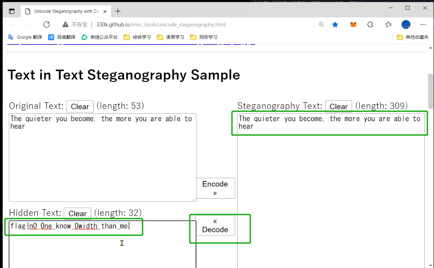Click the Text in Text Steganography Sample heading
Image resolution: width=434 pixels, height=268 pixels.
coord(124,75)
